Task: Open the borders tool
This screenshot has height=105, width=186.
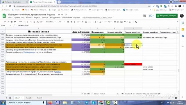Action: coord(86,22)
